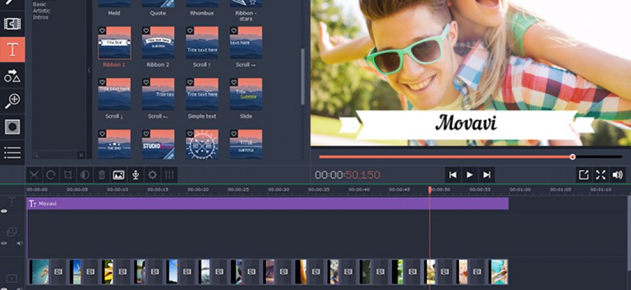The width and height of the screenshot is (631, 290).
Task: Choose the Ribbon 1 title thumbnail
Action: [x=115, y=43]
